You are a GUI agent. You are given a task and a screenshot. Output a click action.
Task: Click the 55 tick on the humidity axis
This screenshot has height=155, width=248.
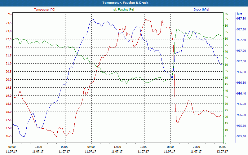click(x=226, y=71)
